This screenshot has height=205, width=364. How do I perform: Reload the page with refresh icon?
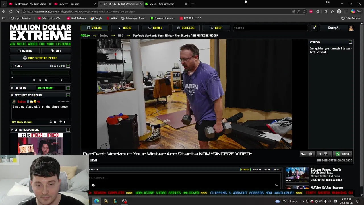[x=11, y=11]
